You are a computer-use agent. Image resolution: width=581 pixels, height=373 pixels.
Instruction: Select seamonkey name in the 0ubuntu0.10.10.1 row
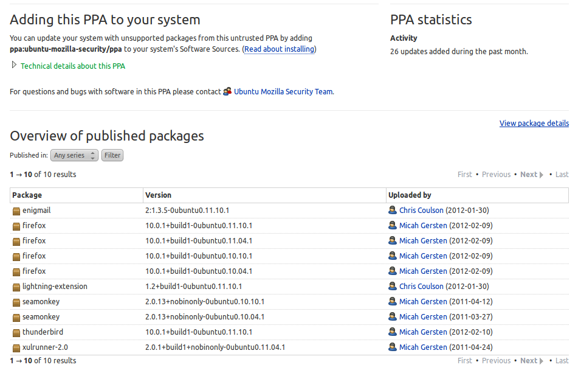click(41, 302)
